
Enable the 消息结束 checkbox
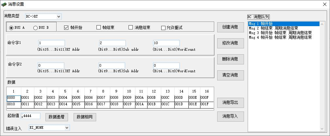131,27
